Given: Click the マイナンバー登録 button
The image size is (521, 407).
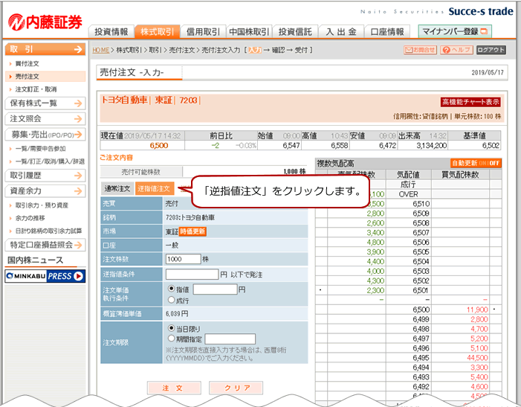Looking at the screenshot, I should pos(455,31).
